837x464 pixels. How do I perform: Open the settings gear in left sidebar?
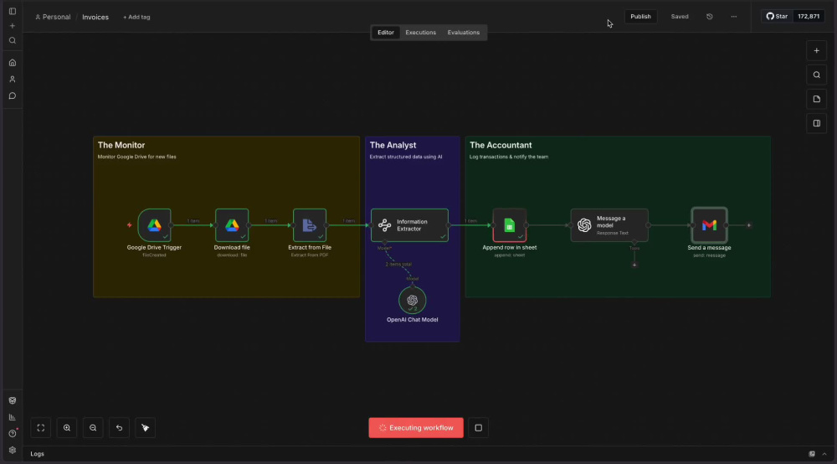(13, 450)
